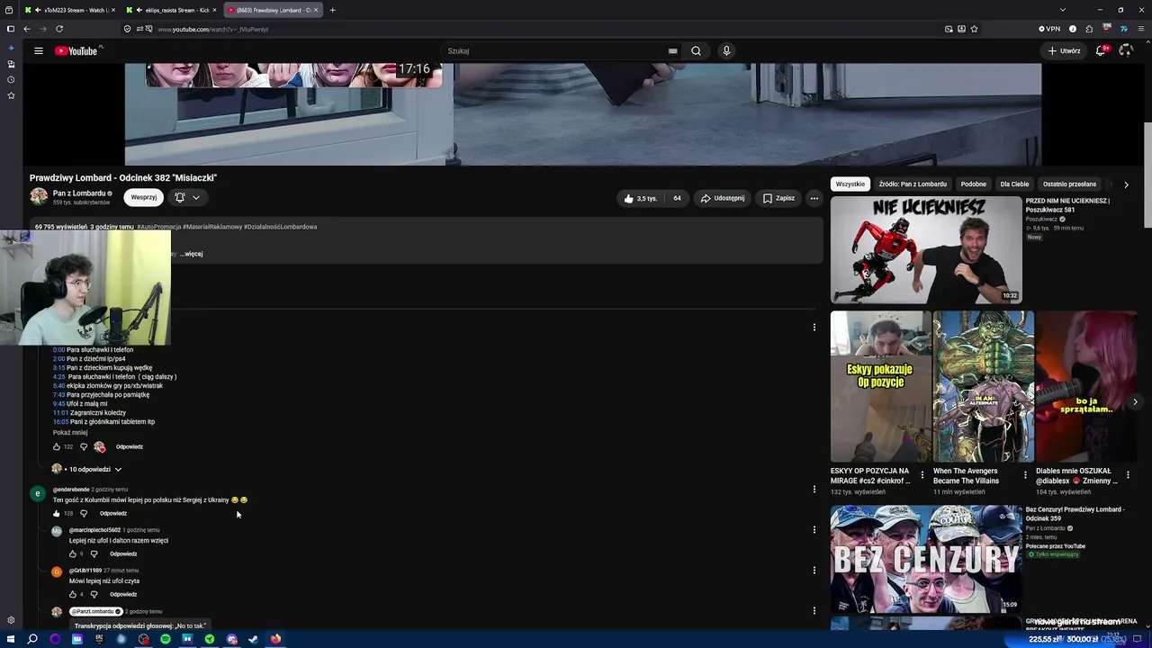
Task: Show next shorts with the right arrow
Action: [x=1135, y=402]
